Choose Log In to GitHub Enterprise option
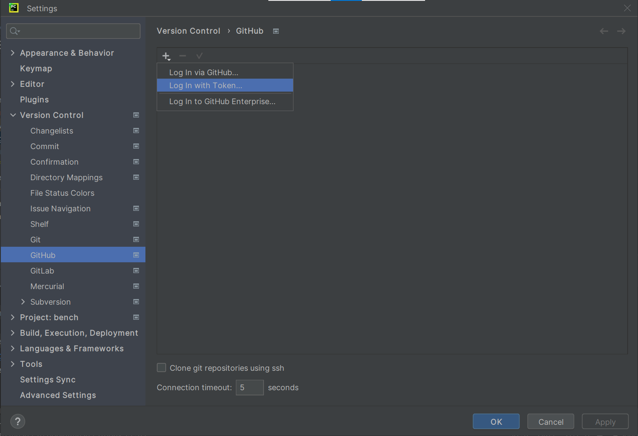638x436 pixels. 225,101
